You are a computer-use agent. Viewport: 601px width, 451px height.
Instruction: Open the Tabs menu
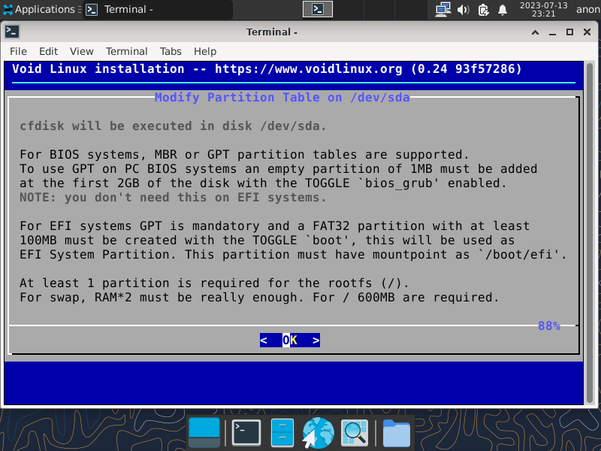[171, 51]
